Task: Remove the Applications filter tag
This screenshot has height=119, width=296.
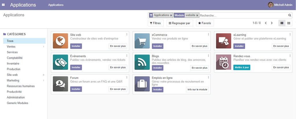Action: [x=171, y=15]
